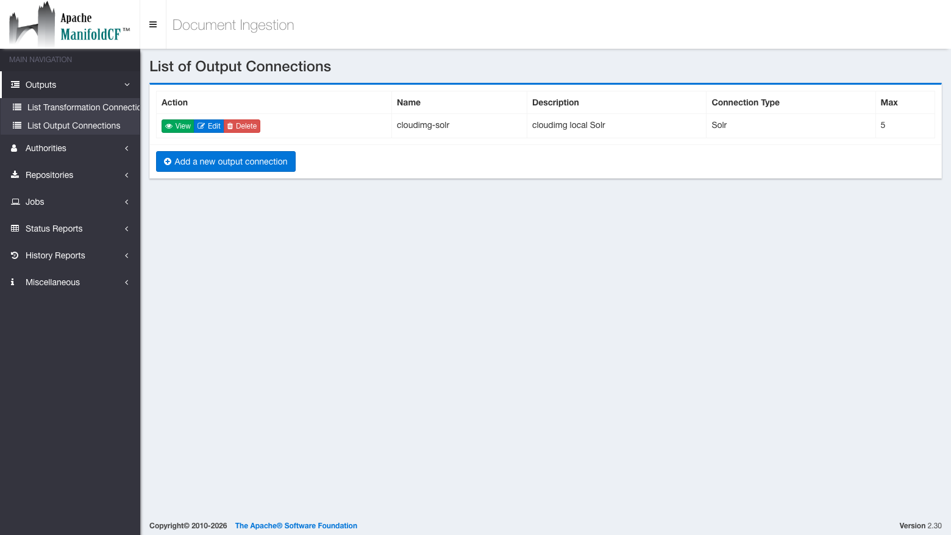Edit the cloudimg-solr connection
Image resolution: width=951 pixels, height=535 pixels.
coord(209,126)
